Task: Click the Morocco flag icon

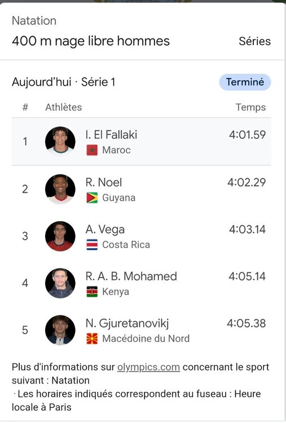Action: click(x=92, y=150)
